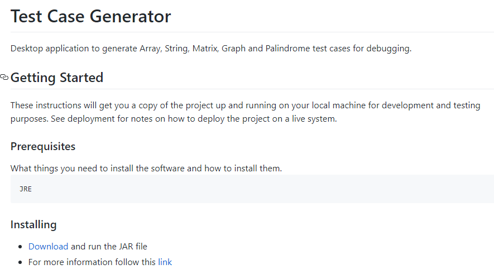Click the bullet point before Download

click(x=21, y=247)
